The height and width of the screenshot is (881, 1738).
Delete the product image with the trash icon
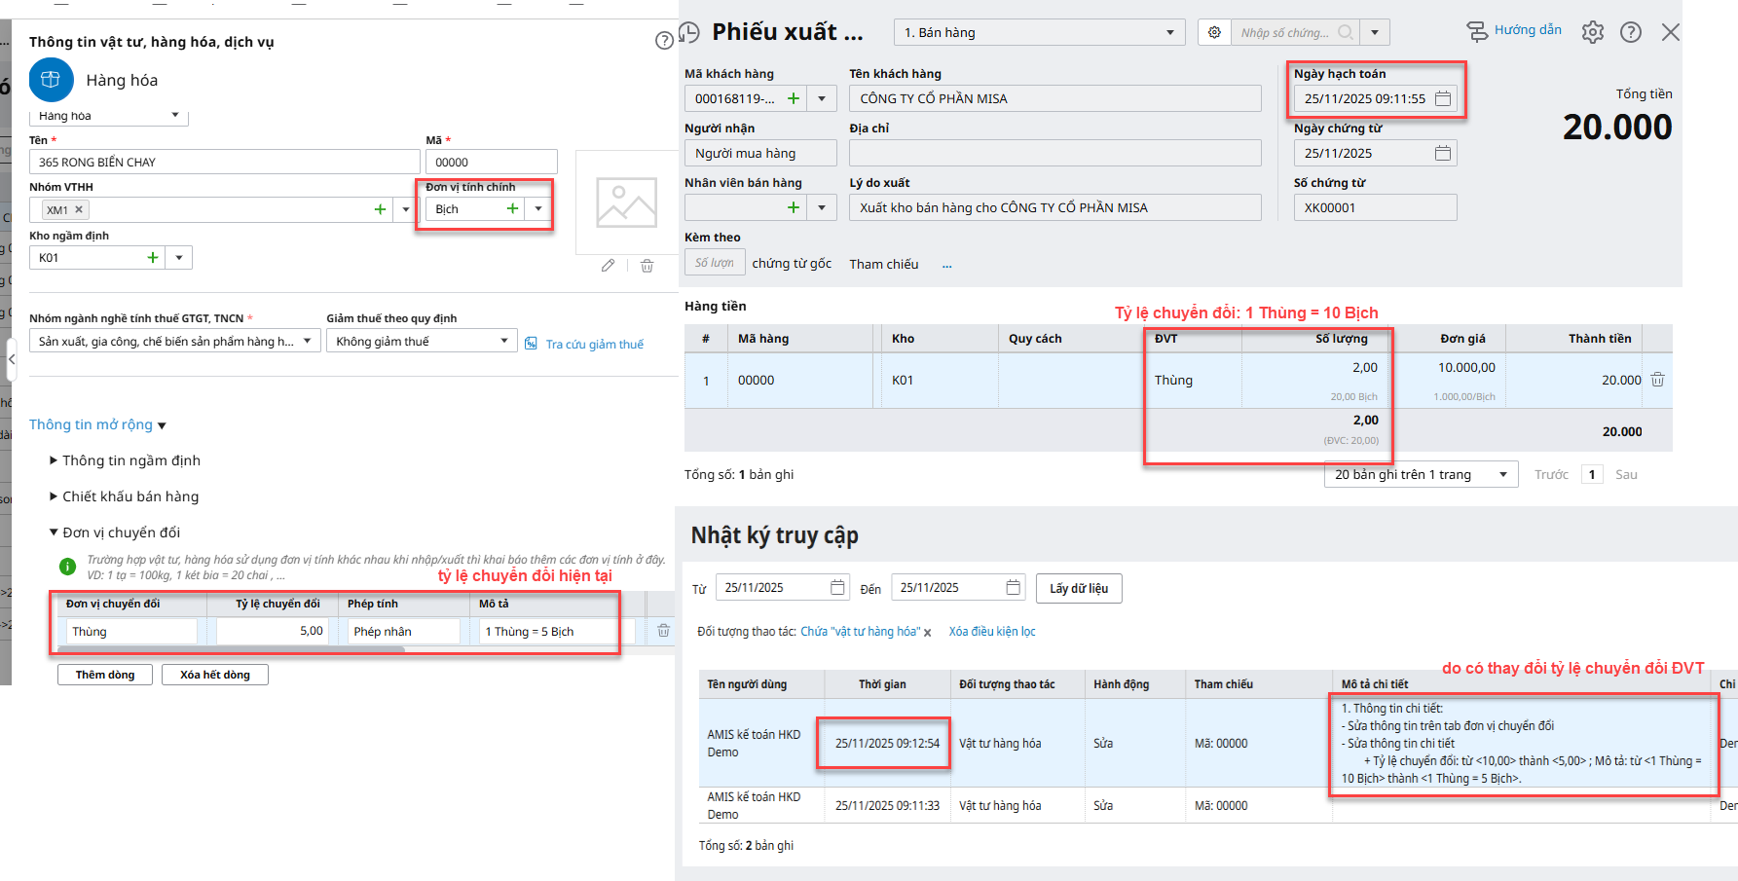[x=647, y=266]
